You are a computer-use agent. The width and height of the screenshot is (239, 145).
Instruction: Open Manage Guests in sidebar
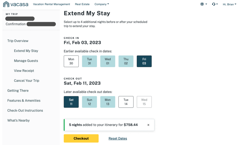26,61
